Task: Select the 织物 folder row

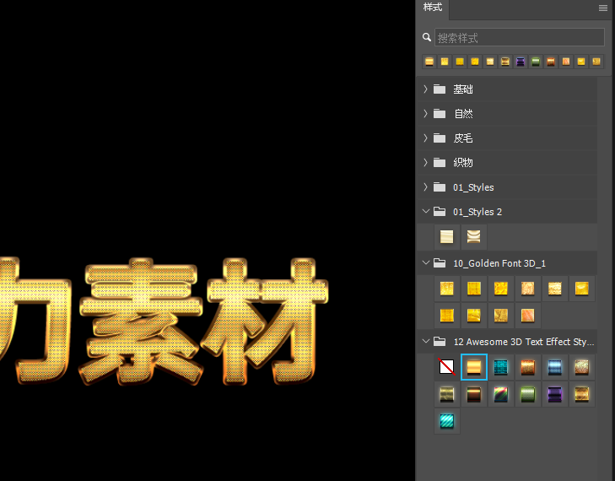Action: [462, 162]
